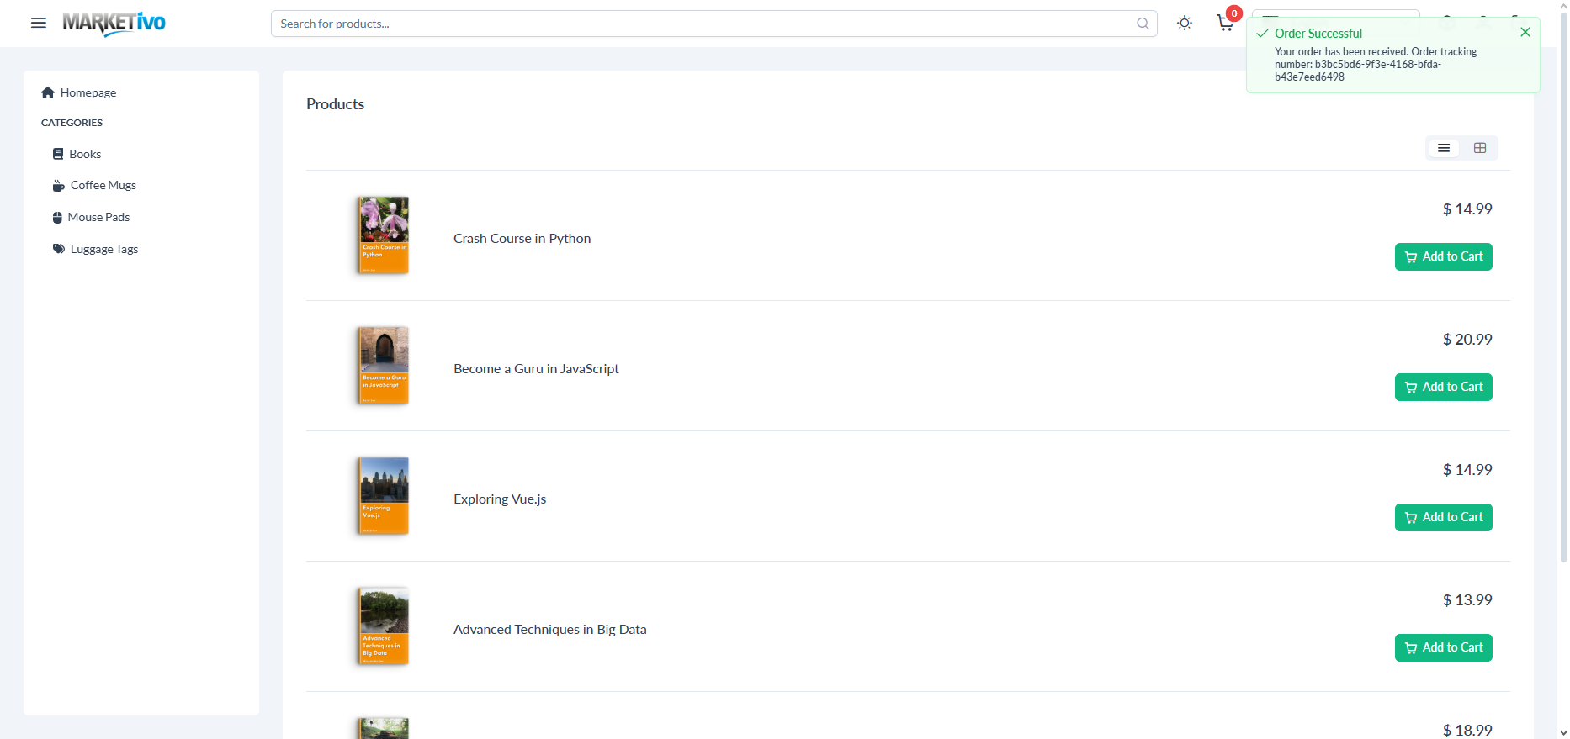
Task: Dismiss the Order Successful notification
Action: pyautogui.click(x=1525, y=32)
